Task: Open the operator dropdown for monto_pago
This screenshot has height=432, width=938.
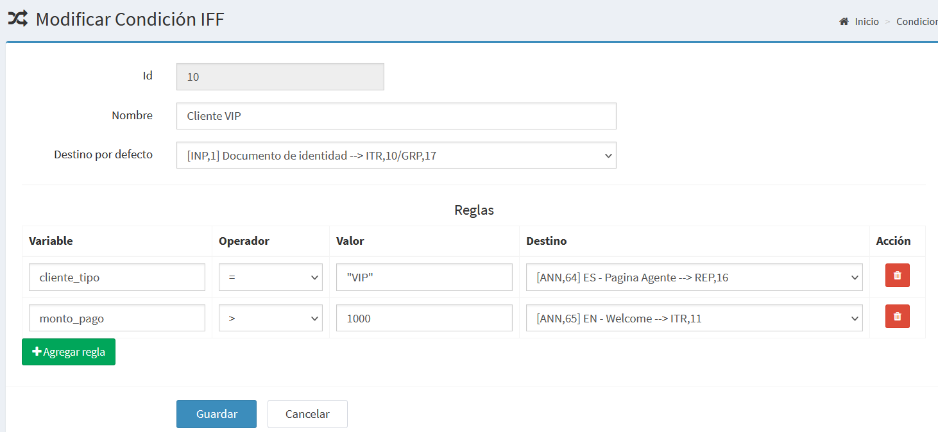Action: point(270,318)
